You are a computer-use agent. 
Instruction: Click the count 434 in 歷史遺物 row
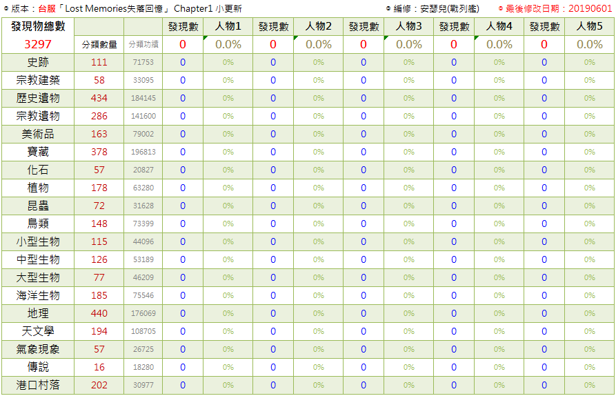click(99, 98)
